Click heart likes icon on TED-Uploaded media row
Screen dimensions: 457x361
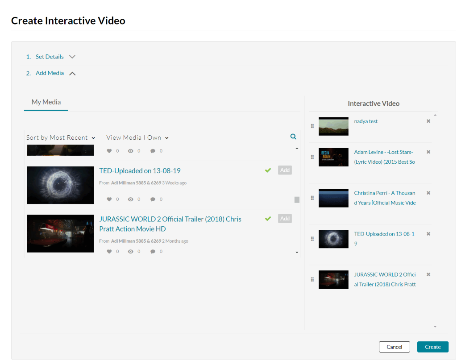(x=109, y=199)
